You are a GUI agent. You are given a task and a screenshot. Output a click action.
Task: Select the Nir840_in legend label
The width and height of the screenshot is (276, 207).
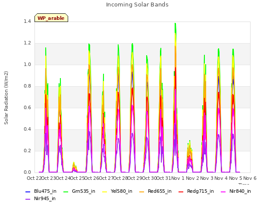[x=240, y=191]
